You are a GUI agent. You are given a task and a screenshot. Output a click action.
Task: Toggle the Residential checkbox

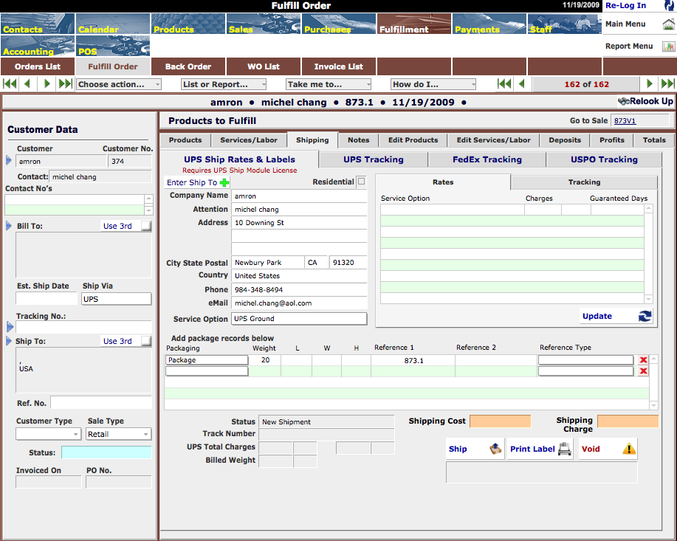coord(361,182)
